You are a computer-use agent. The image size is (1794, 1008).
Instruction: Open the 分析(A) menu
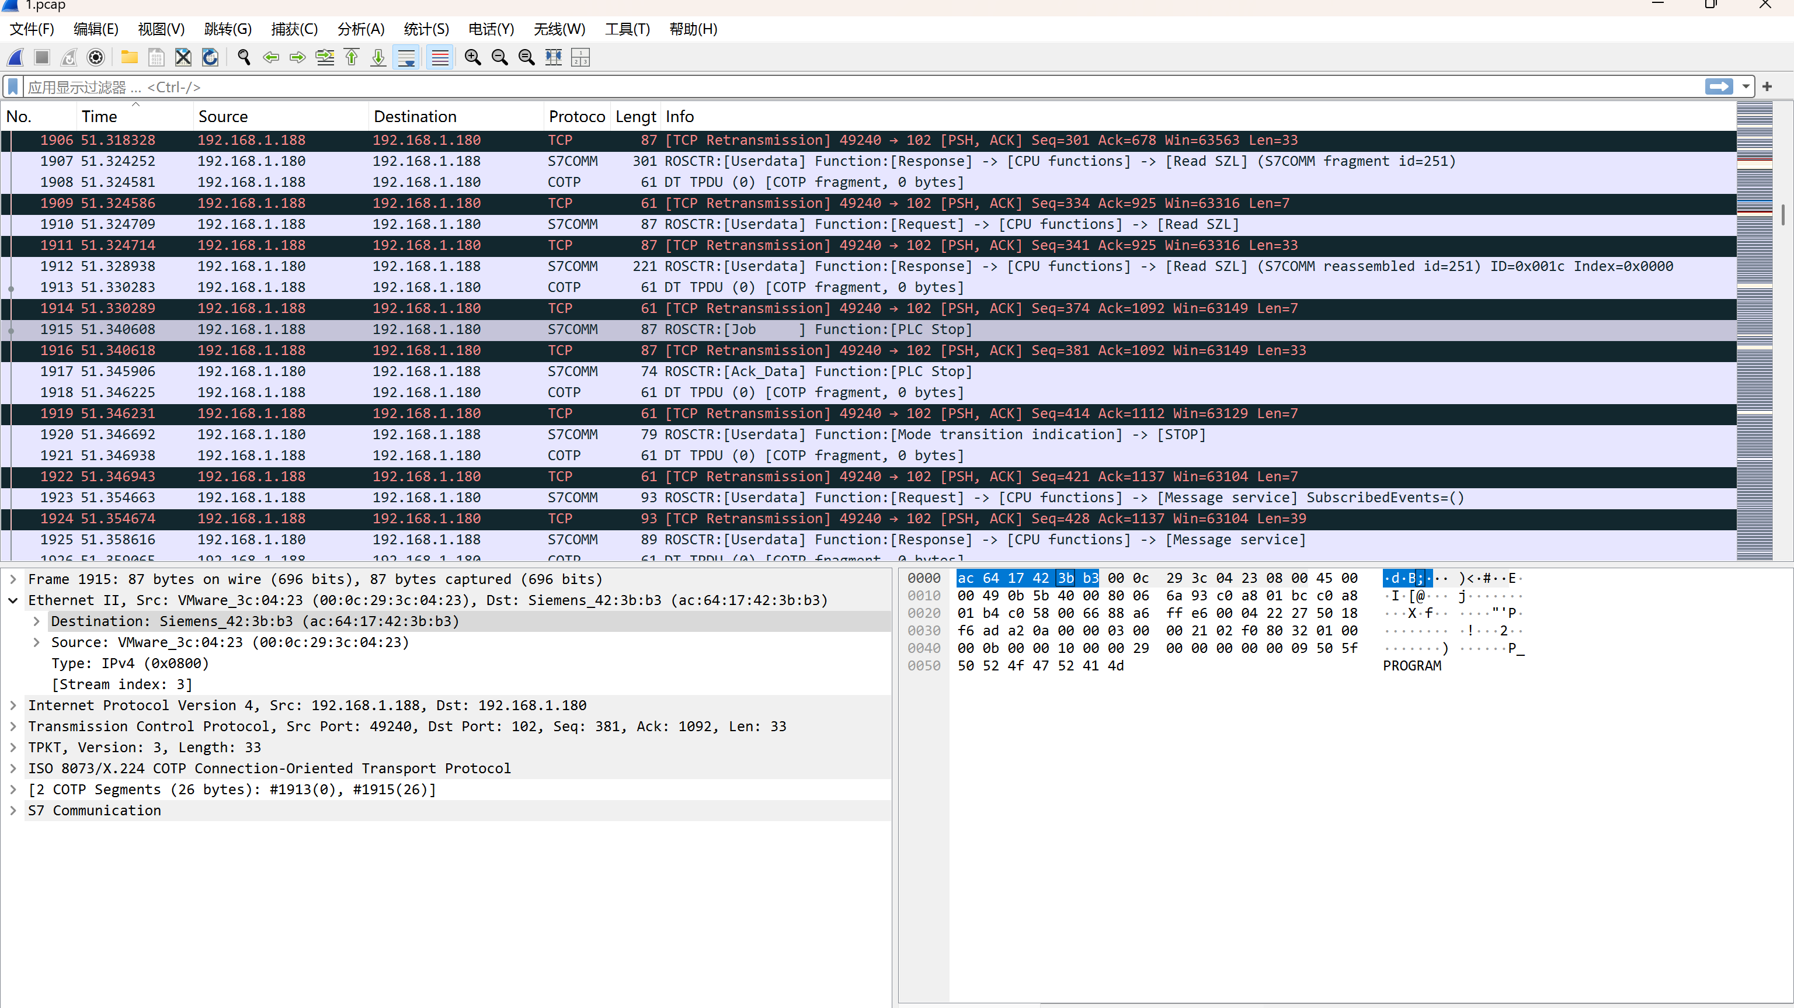(361, 29)
